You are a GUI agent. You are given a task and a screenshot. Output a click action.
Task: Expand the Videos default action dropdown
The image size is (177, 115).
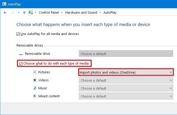point(126,80)
